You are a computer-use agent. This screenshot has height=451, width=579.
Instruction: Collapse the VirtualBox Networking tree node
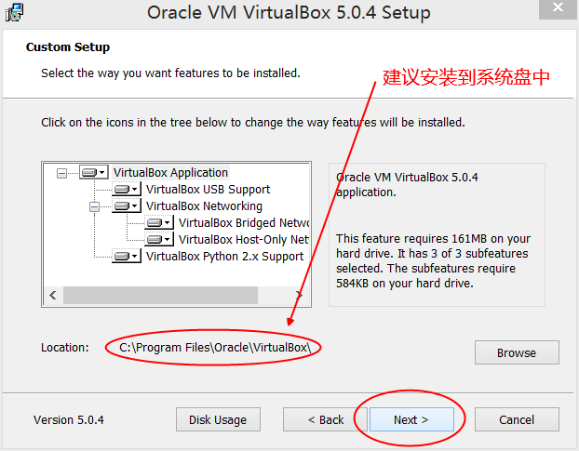click(94, 206)
